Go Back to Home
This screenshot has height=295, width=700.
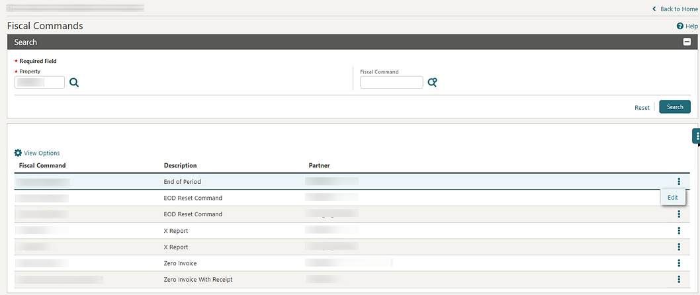point(675,9)
